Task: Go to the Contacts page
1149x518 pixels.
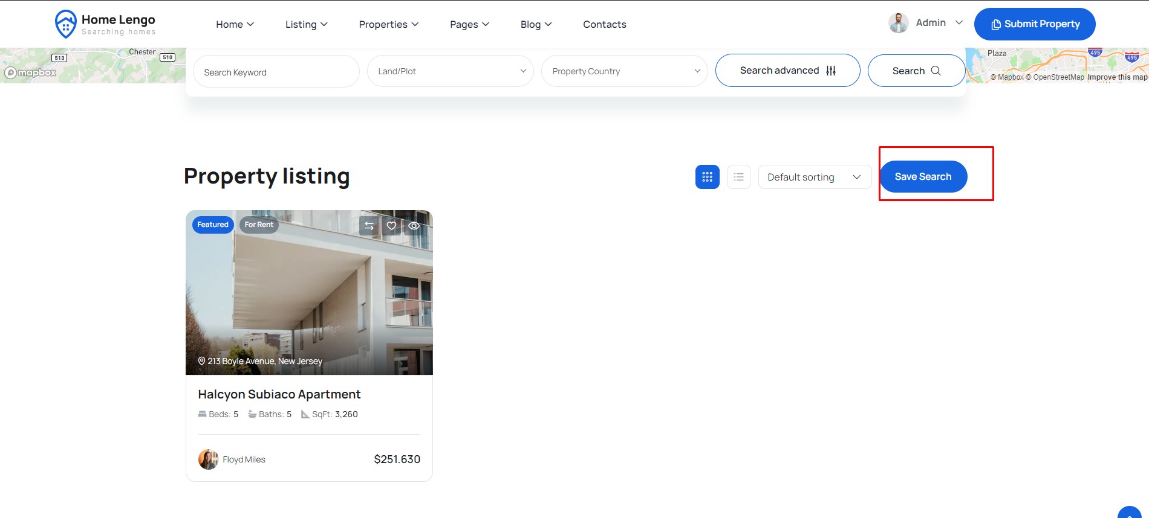Action: (x=605, y=24)
